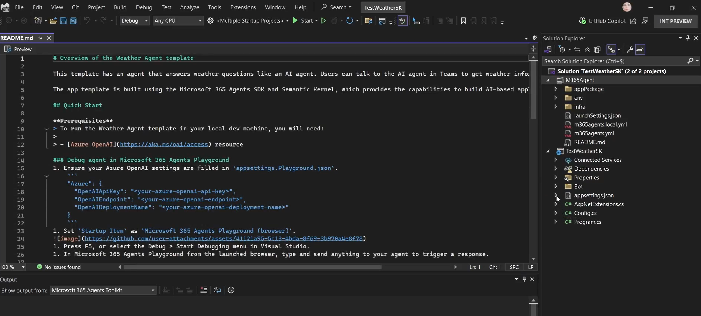Expand the Connected Services node
This screenshot has width=701, height=316.
pos(556,160)
